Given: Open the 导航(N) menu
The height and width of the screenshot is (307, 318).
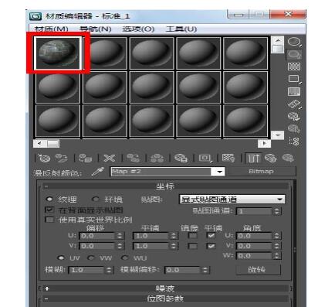Looking at the screenshot, I should [x=96, y=29].
